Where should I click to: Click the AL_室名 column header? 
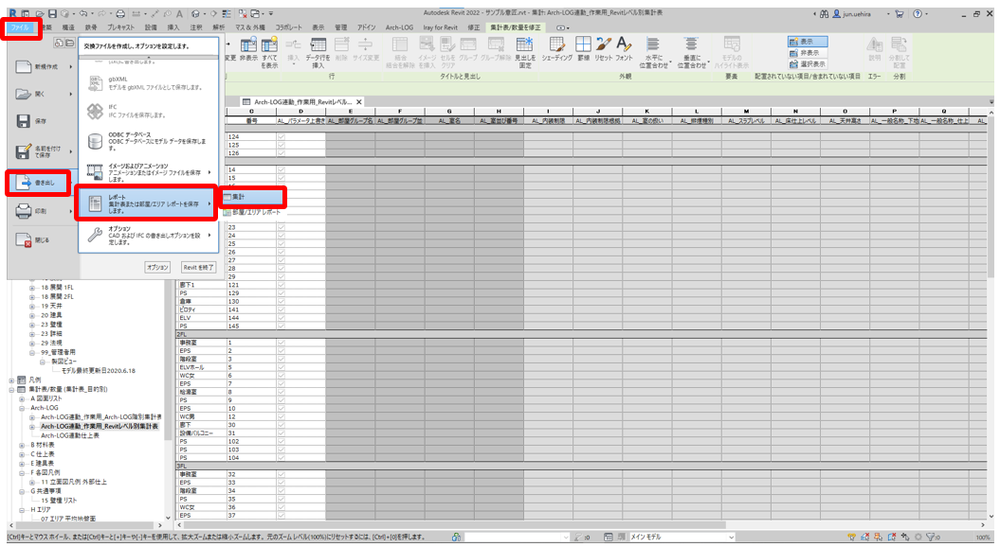tap(449, 120)
